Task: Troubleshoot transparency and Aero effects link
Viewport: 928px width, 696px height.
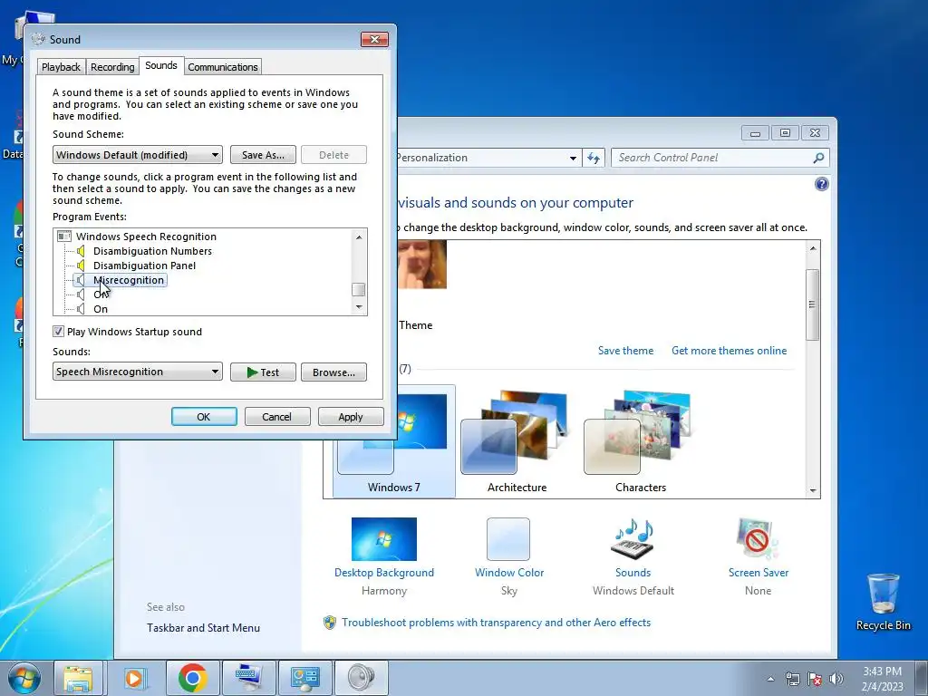Action: [496, 623]
